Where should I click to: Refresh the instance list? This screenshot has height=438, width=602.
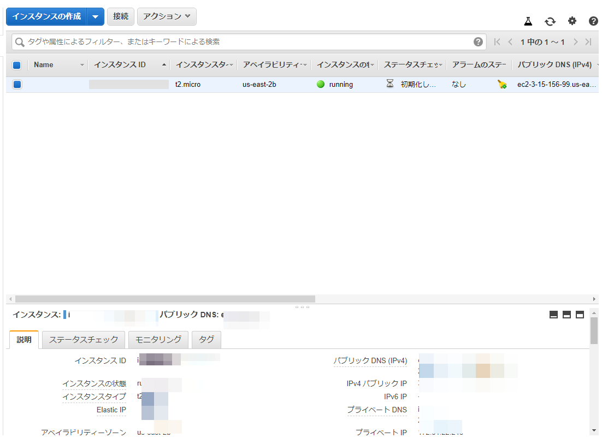tap(550, 21)
